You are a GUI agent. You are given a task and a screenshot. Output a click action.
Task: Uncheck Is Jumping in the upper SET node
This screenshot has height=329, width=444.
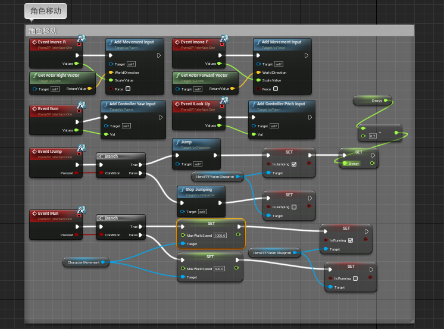[x=294, y=164]
